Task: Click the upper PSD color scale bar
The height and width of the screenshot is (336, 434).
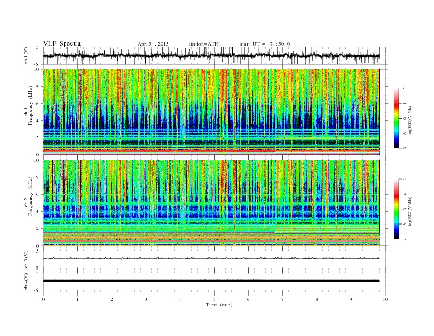Action: [x=396, y=118]
